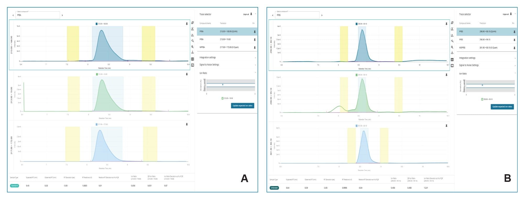Toggle pin for 213.00 > 168.90 (QUAN) row

254,32
